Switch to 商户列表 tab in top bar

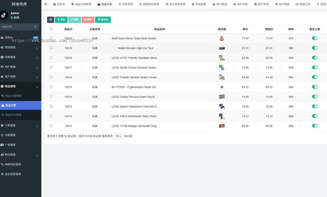pyautogui.click(x=241, y=4)
